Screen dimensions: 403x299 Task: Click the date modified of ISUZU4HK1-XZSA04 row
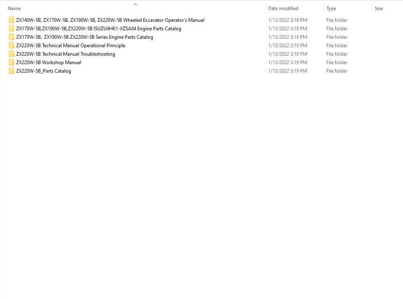(x=288, y=29)
